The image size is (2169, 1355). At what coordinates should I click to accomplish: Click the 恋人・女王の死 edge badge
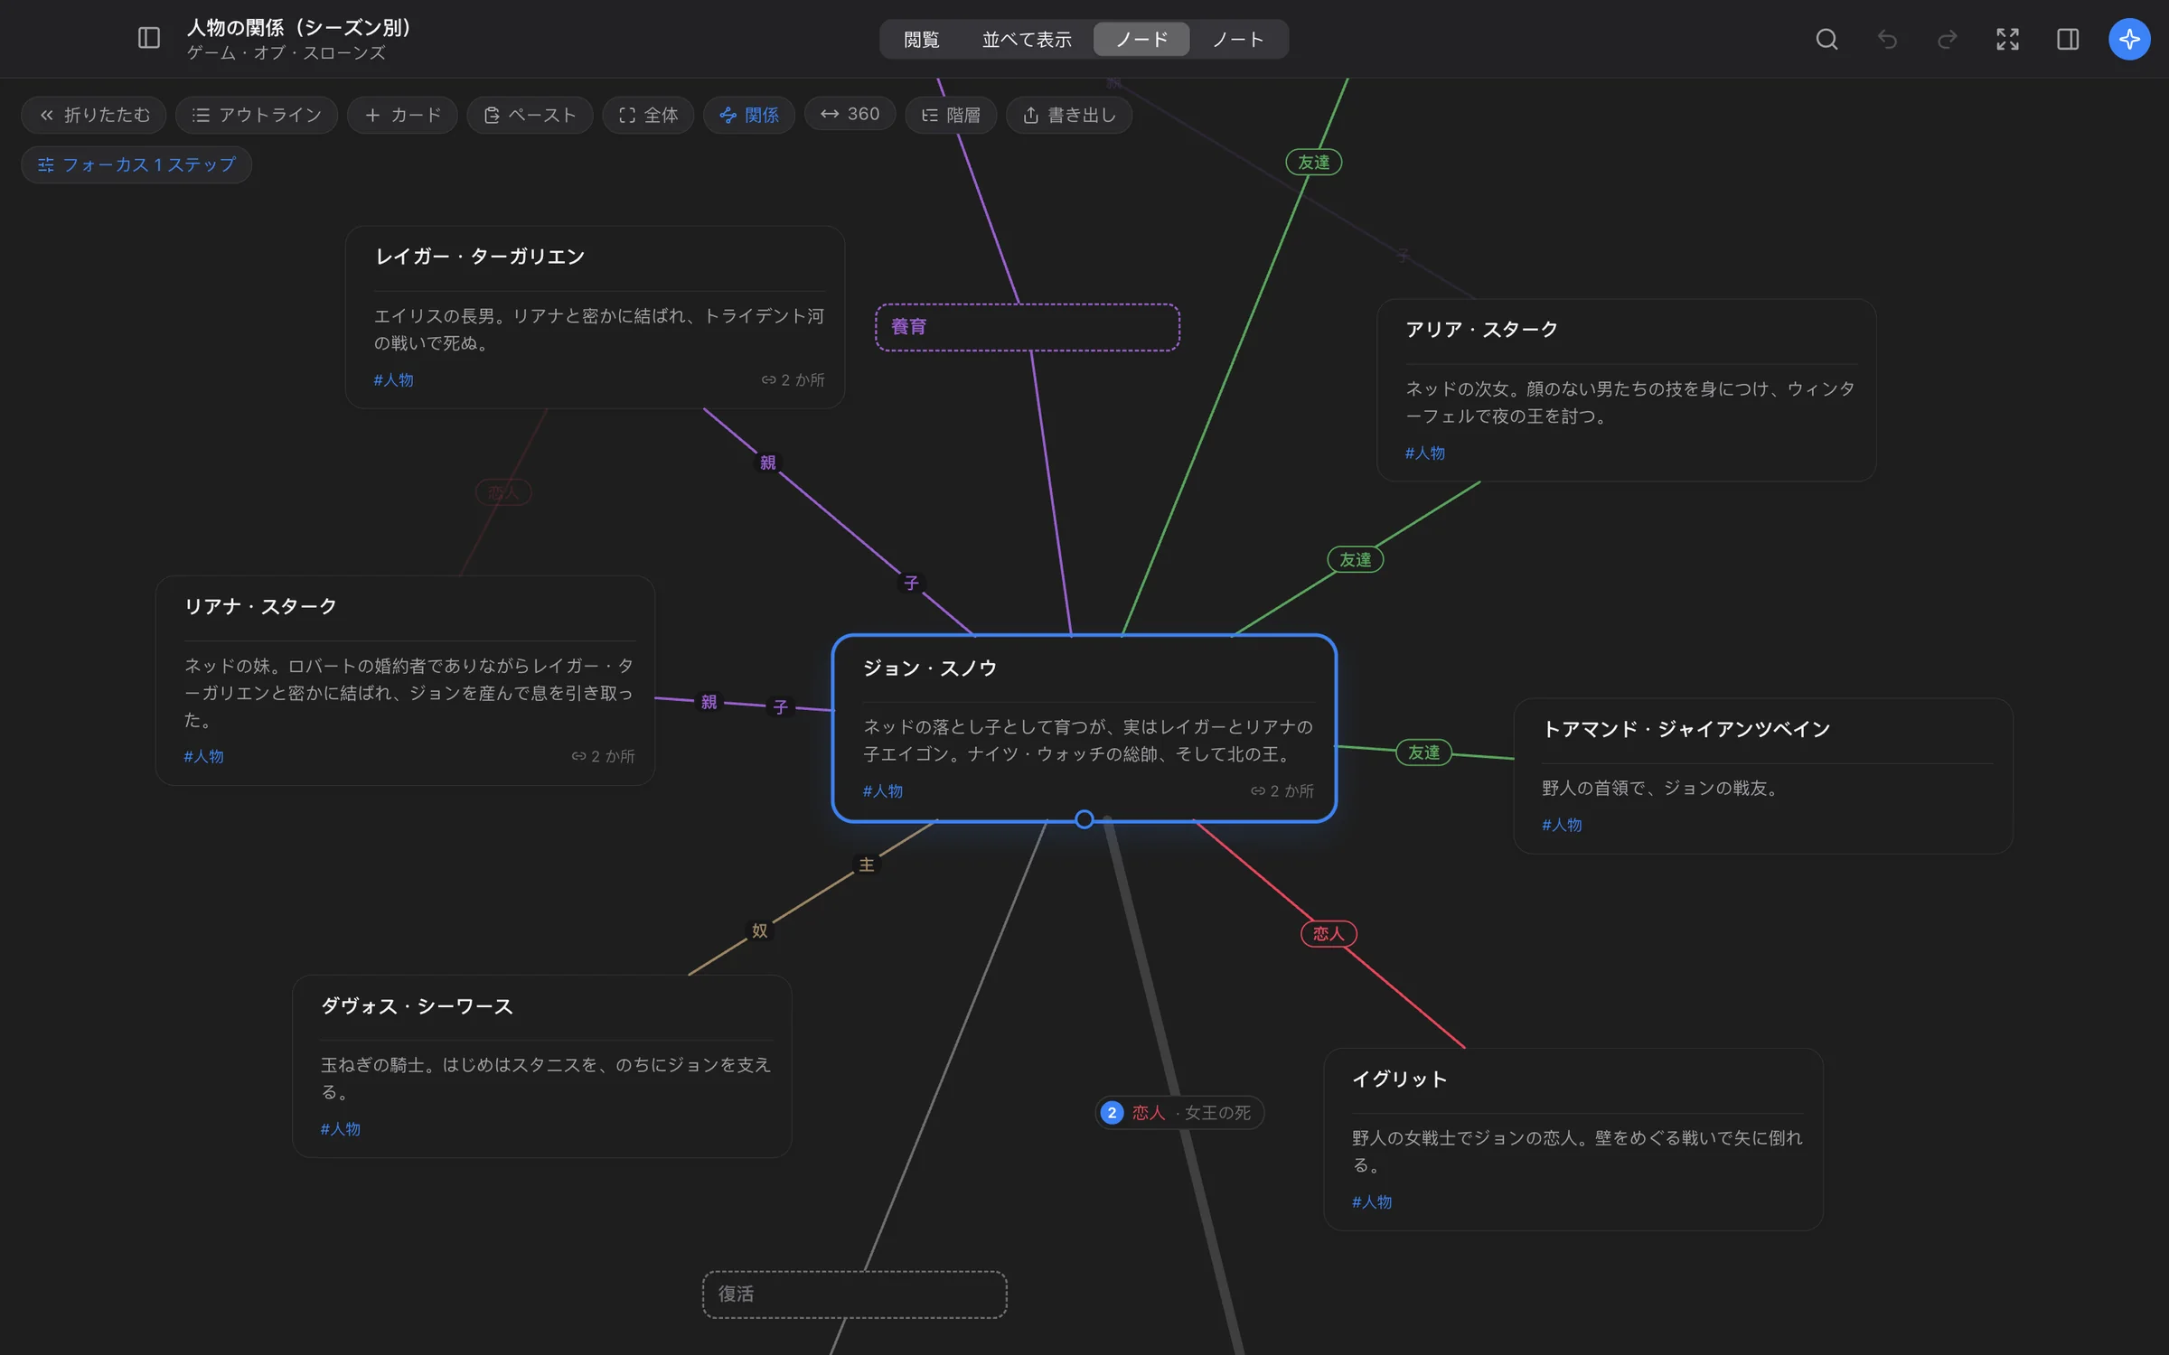[1179, 1112]
